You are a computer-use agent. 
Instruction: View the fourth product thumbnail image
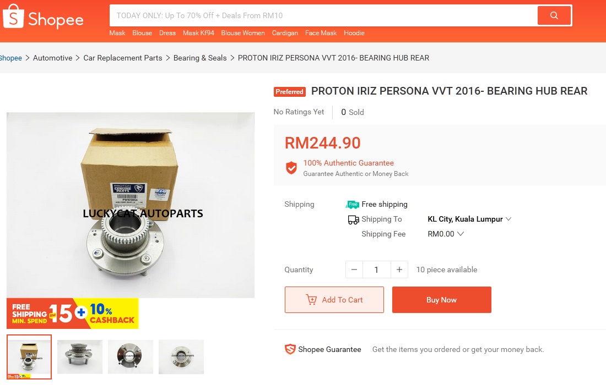point(181,357)
